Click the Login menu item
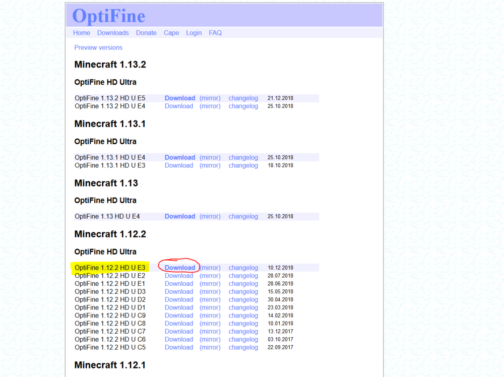Screen dimensions: 504x377 pos(194,32)
